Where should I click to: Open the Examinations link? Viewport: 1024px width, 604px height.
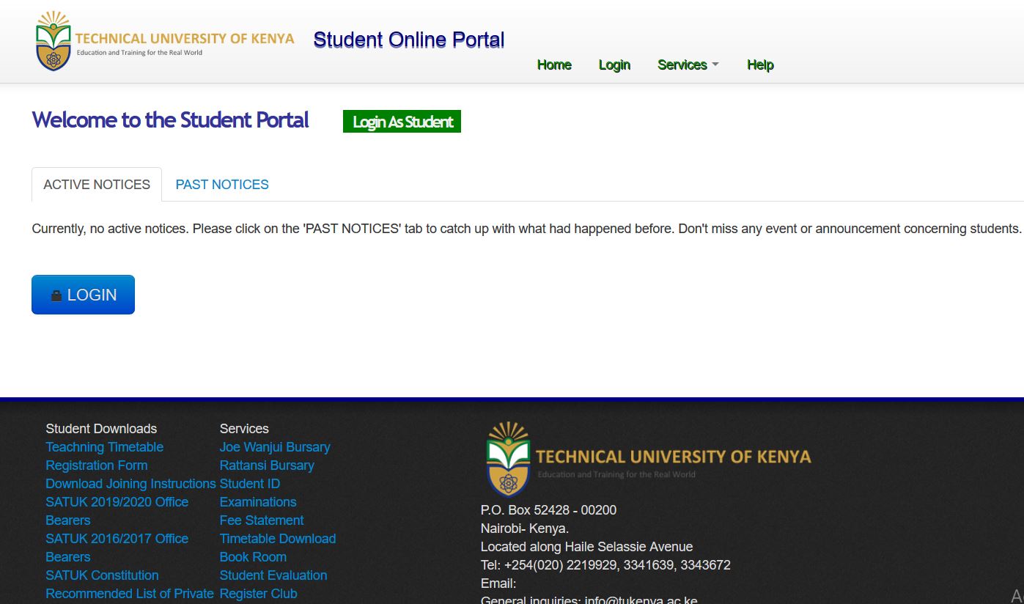258,502
